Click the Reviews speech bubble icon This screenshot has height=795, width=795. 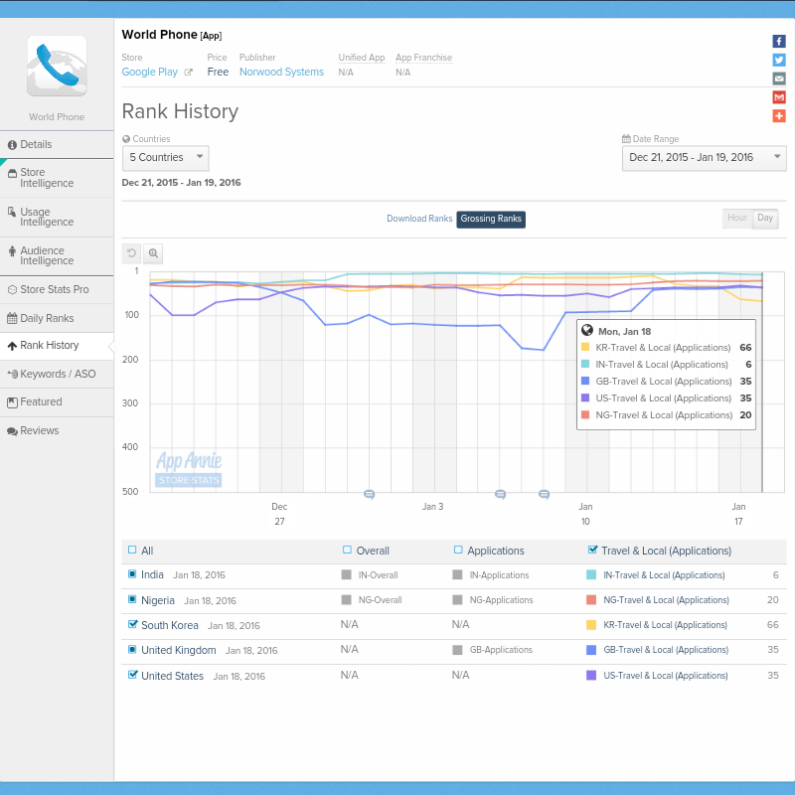(x=12, y=431)
